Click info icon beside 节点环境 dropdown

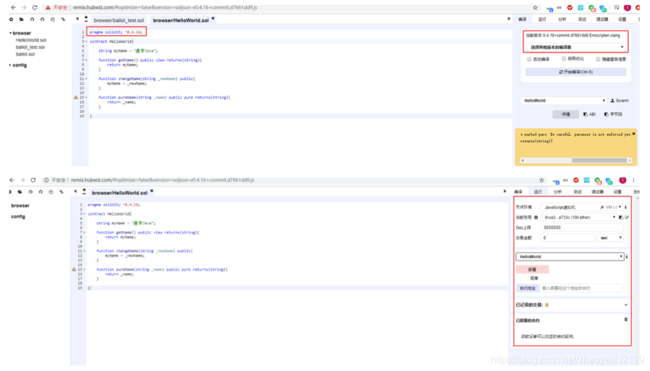click(x=626, y=207)
